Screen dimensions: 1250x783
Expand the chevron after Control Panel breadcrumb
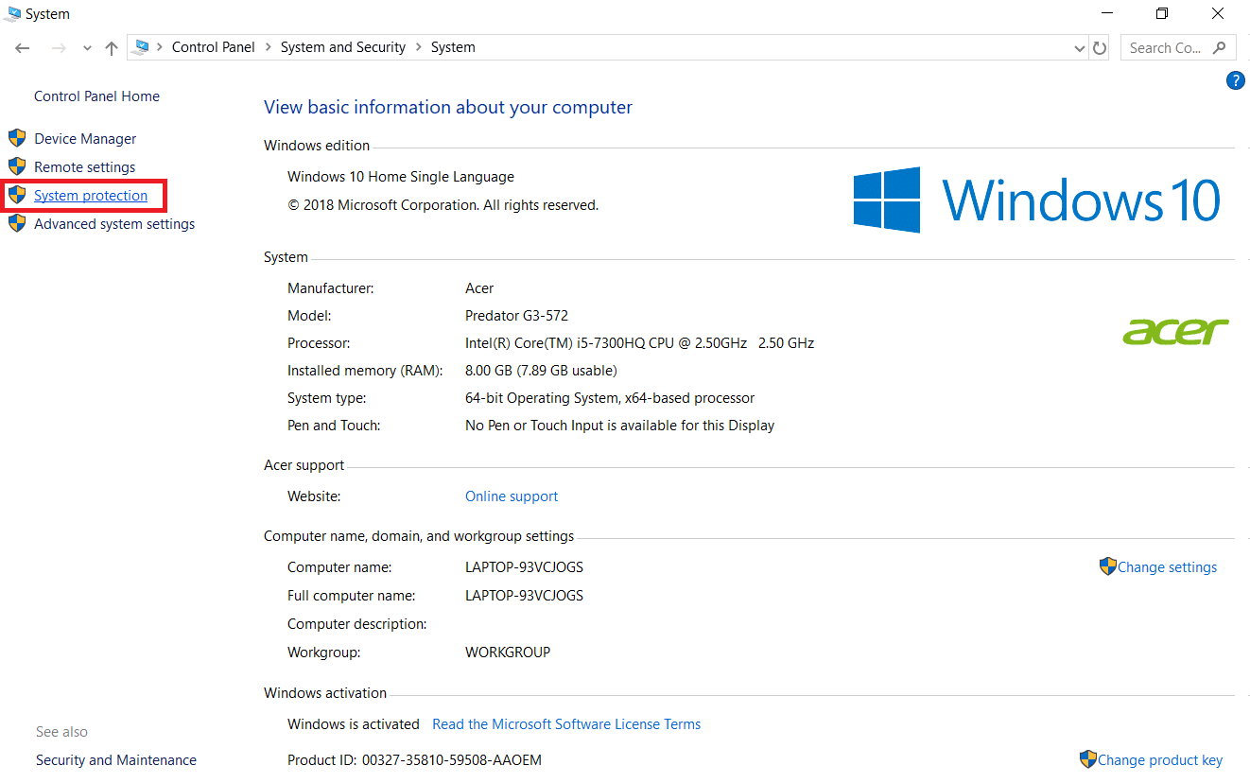[269, 47]
